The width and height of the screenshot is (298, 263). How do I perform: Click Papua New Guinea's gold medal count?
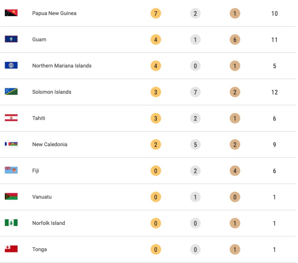click(156, 14)
